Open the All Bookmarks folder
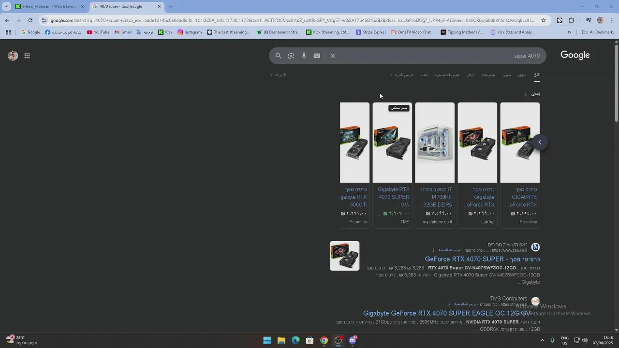 point(598,32)
